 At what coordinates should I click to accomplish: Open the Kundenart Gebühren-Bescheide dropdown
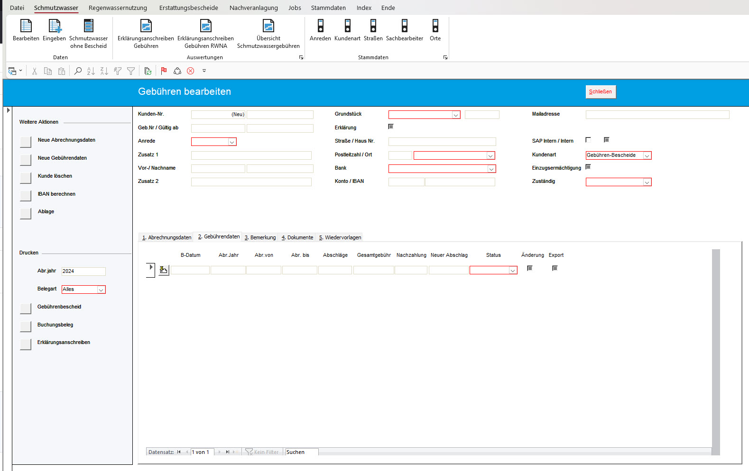tap(647, 155)
